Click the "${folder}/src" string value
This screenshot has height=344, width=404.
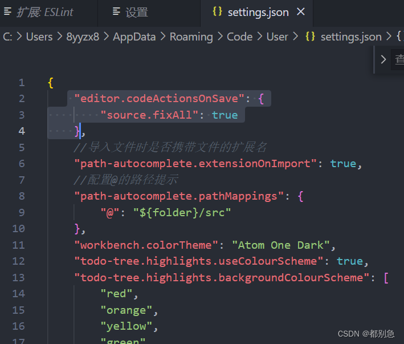(x=182, y=213)
